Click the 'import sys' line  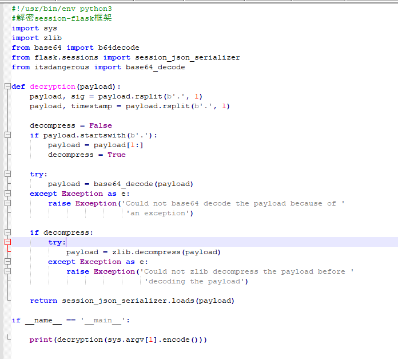34,28
